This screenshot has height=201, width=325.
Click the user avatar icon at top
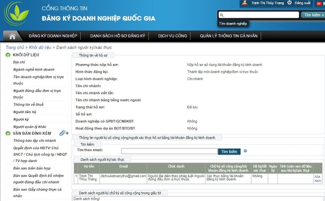(245, 3)
